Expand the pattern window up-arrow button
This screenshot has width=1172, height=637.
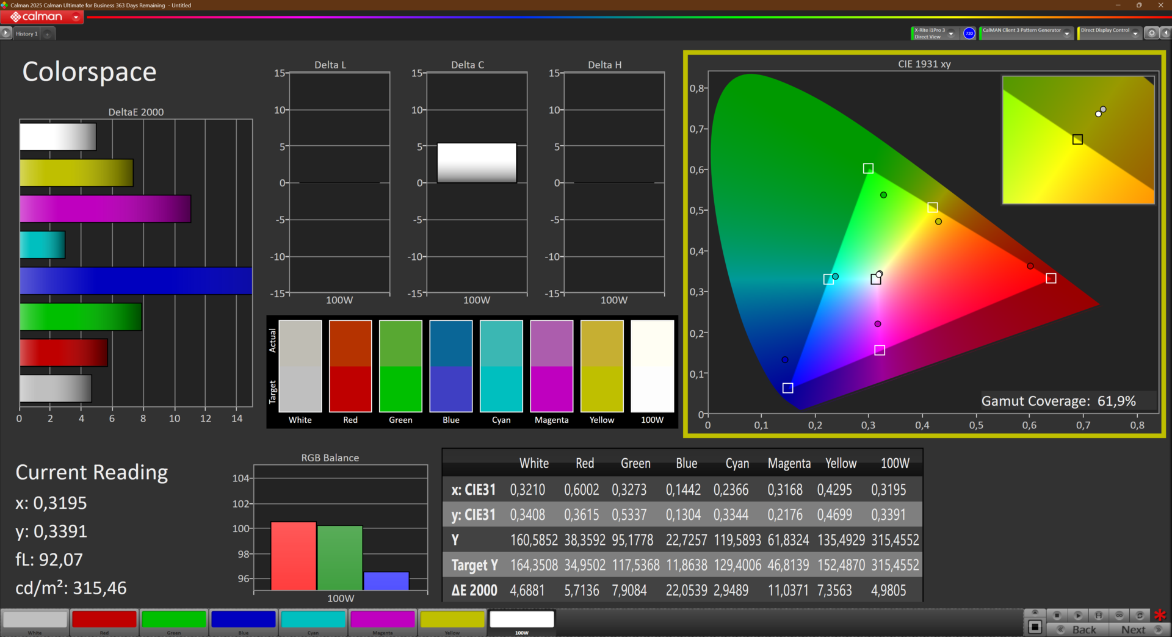pyautogui.click(x=1035, y=612)
